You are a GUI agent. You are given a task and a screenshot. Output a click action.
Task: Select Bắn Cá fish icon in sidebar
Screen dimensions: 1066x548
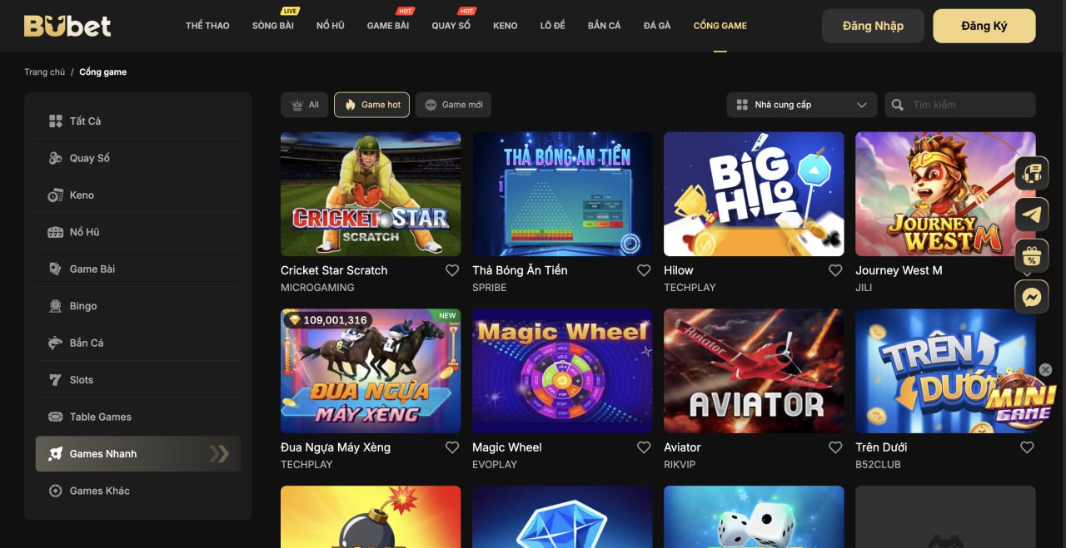(56, 343)
